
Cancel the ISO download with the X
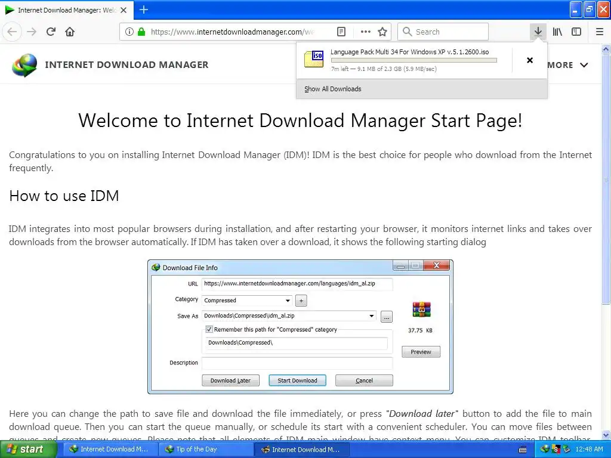530,60
